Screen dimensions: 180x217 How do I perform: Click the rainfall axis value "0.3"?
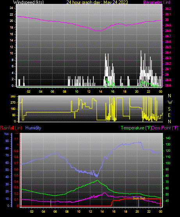click(x=16, y=187)
